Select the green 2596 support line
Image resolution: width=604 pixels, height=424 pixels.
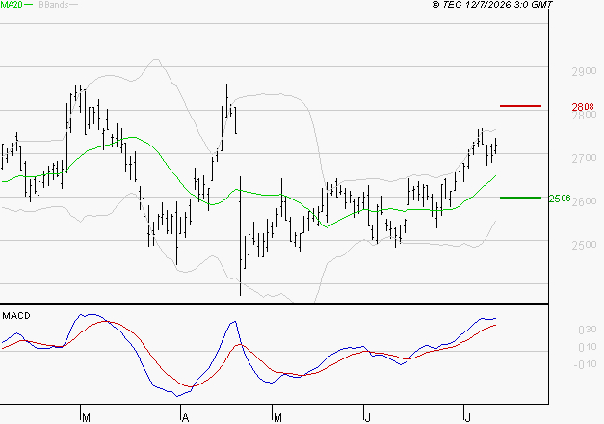pyautogui.click(x=520, y=198)
